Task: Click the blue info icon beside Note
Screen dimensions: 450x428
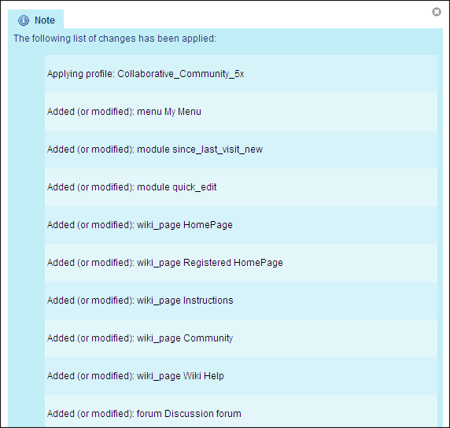Action: click(24, 20)
